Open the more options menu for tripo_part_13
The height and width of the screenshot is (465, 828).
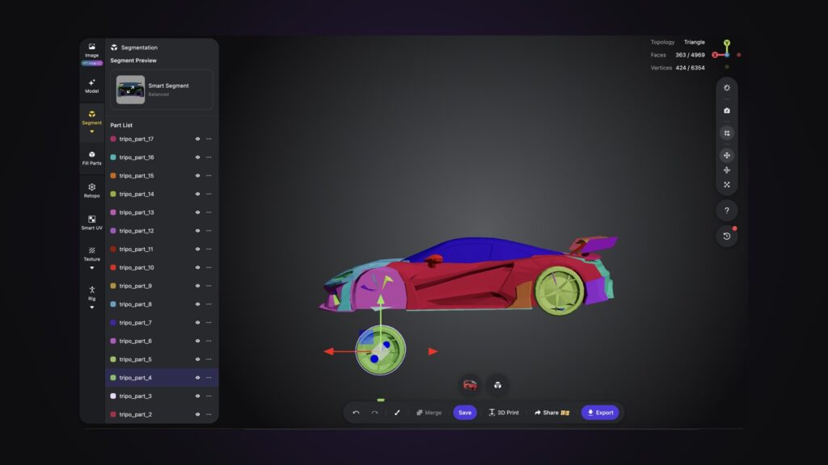click(x=209, y=212)
